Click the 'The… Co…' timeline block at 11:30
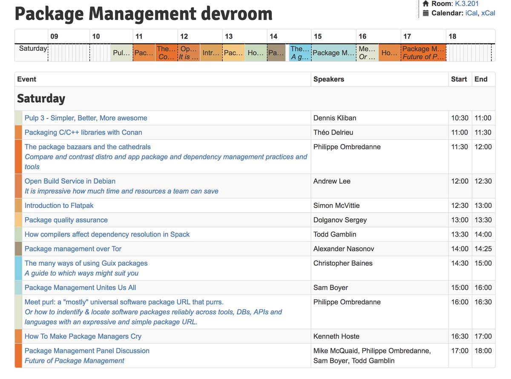Screen dimensions: 511x379 (x=167, y=53)
